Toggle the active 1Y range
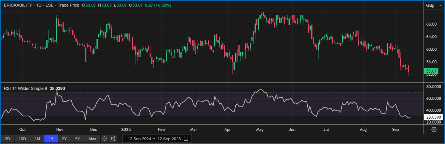Viewport: 445px width, 144px height. [x=51, y=139]
